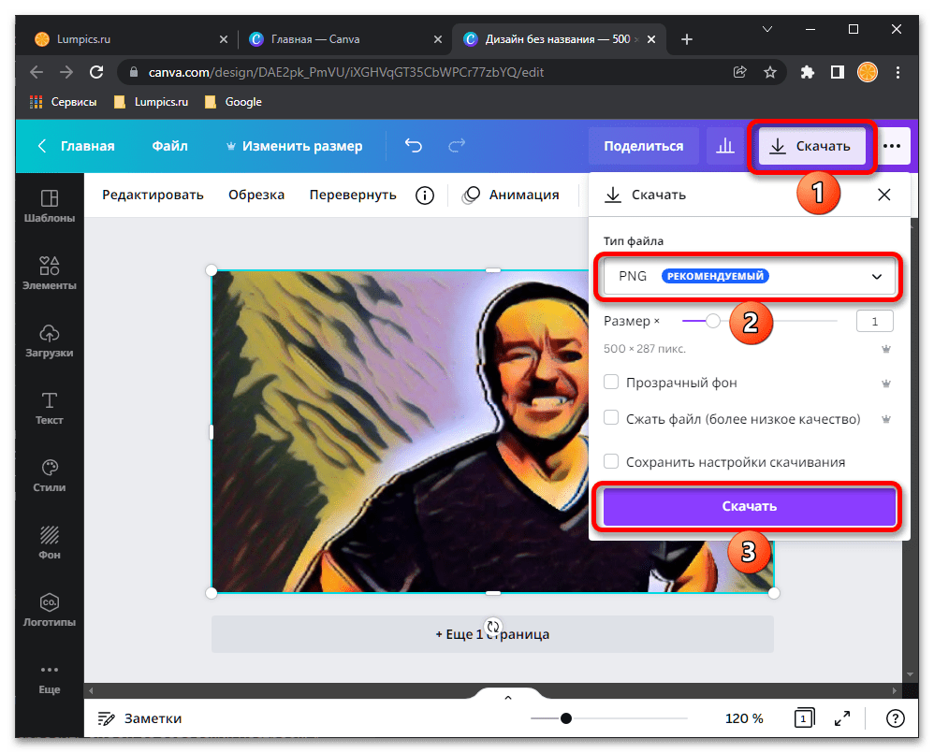Expand the PNG file type dropdown
This screenshot has width=934, height=753.
tap(750, 276)
